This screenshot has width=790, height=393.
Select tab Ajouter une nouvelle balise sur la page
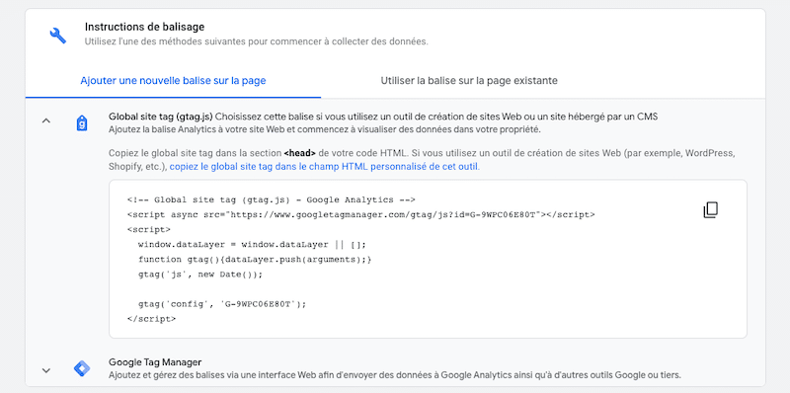point(173,81)
